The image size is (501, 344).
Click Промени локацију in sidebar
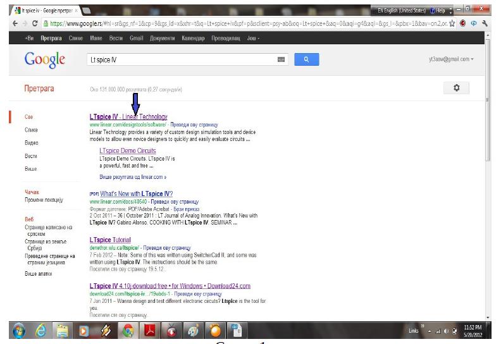44,200
